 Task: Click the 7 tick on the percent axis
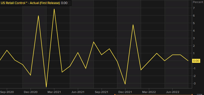pos(194,8)
